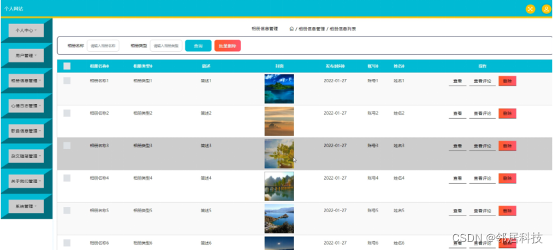Open the user profile icon in top bar
This screenshot has height=250, width=553.
pos(546,9)
